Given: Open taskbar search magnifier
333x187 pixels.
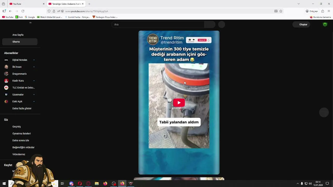Looking at the screenshot, I should 12,184.
